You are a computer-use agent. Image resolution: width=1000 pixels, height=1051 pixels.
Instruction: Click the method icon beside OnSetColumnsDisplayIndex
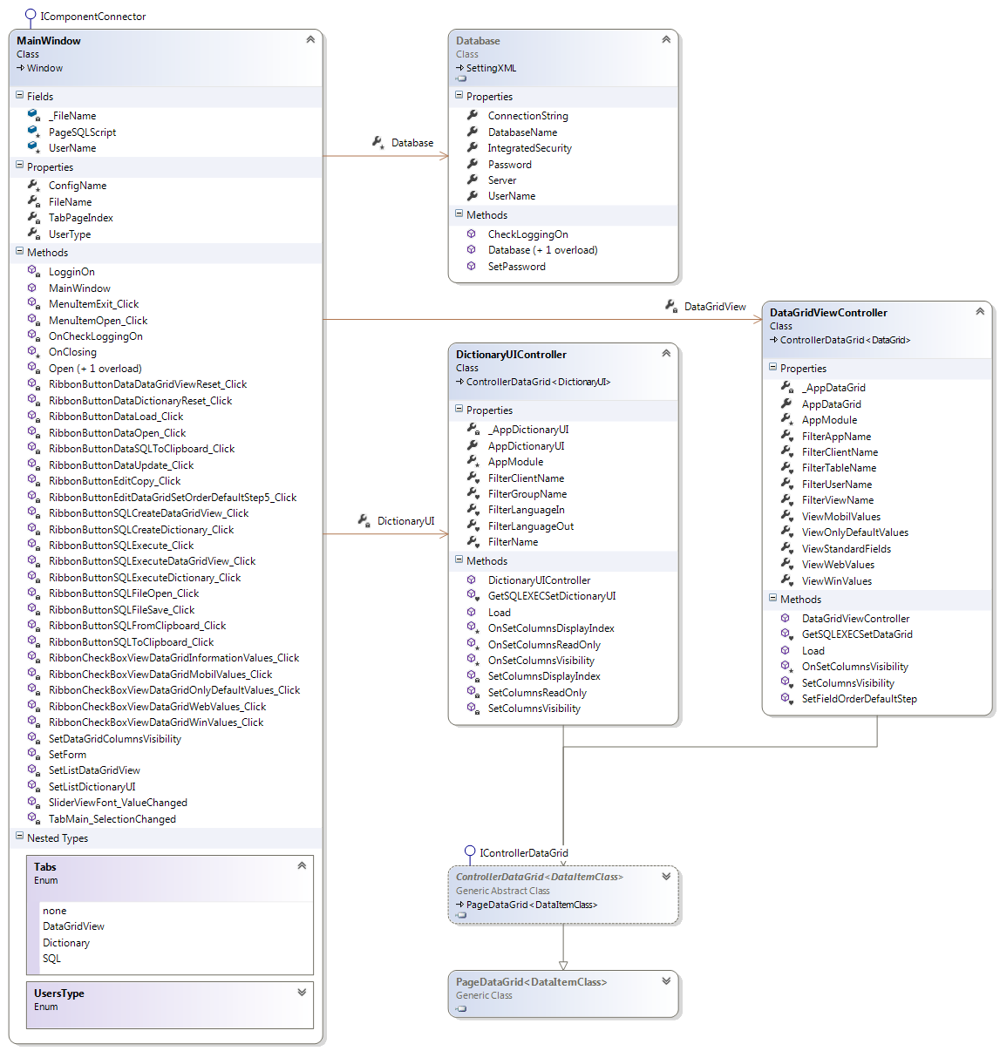click(x=473, y=627)
